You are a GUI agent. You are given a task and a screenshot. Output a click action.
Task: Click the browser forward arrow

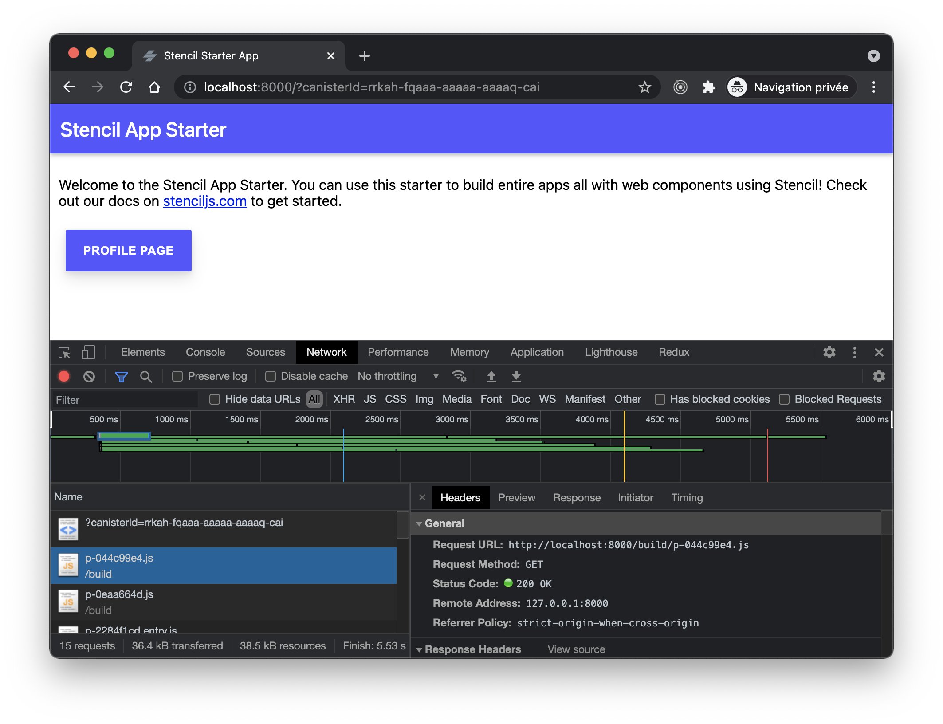tap(98, 87)
